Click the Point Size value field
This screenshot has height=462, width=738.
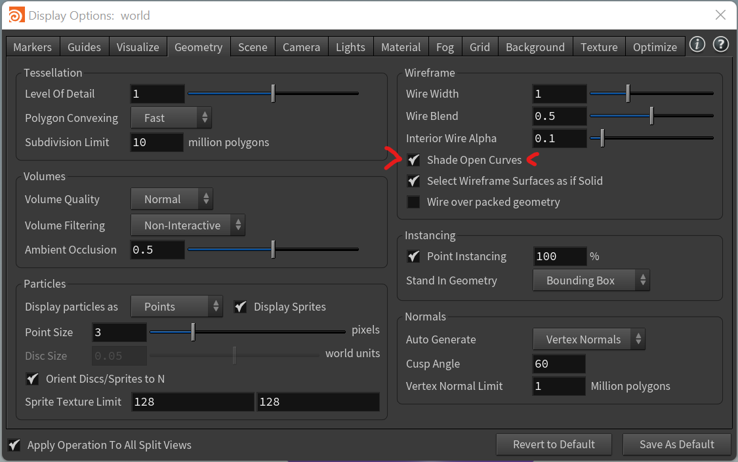click(x=119, y=332)
